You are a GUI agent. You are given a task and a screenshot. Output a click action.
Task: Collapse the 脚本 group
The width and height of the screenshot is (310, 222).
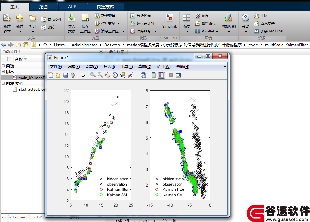[x=3, y=72]
